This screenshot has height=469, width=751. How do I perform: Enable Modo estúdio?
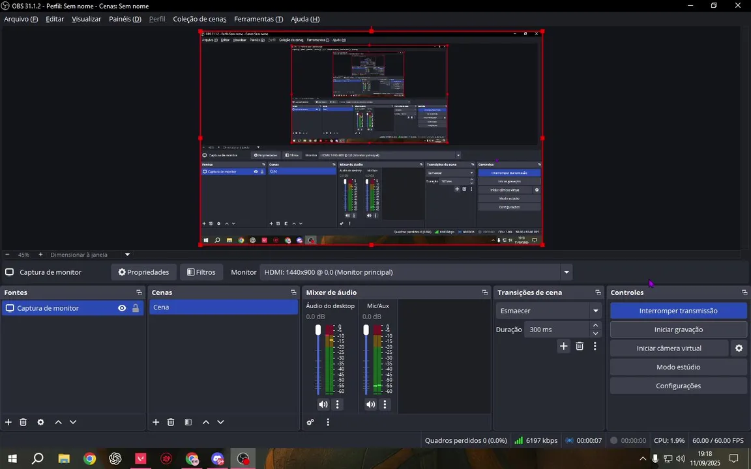(x=678, y=367)
